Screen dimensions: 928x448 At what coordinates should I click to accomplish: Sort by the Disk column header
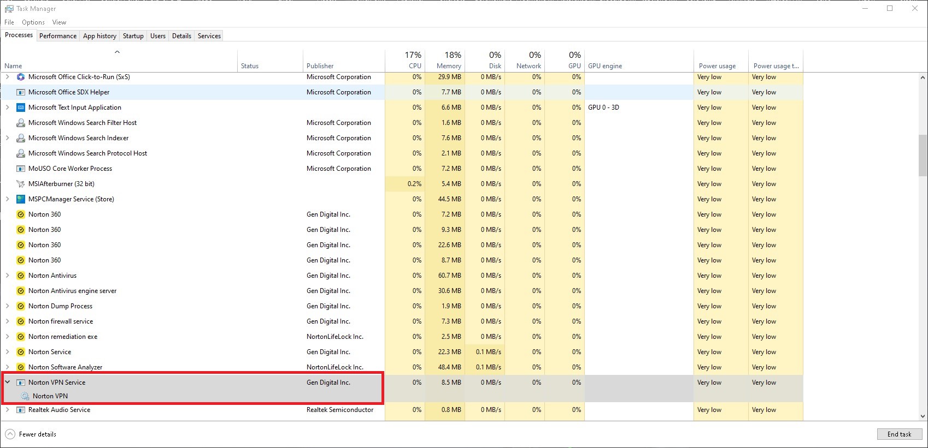[485, 60]
